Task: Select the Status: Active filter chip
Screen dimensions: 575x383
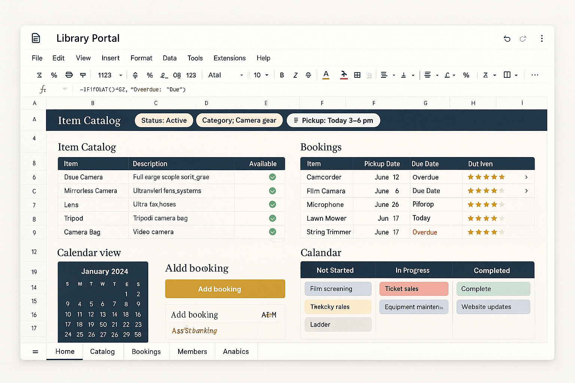Action: 164,120
